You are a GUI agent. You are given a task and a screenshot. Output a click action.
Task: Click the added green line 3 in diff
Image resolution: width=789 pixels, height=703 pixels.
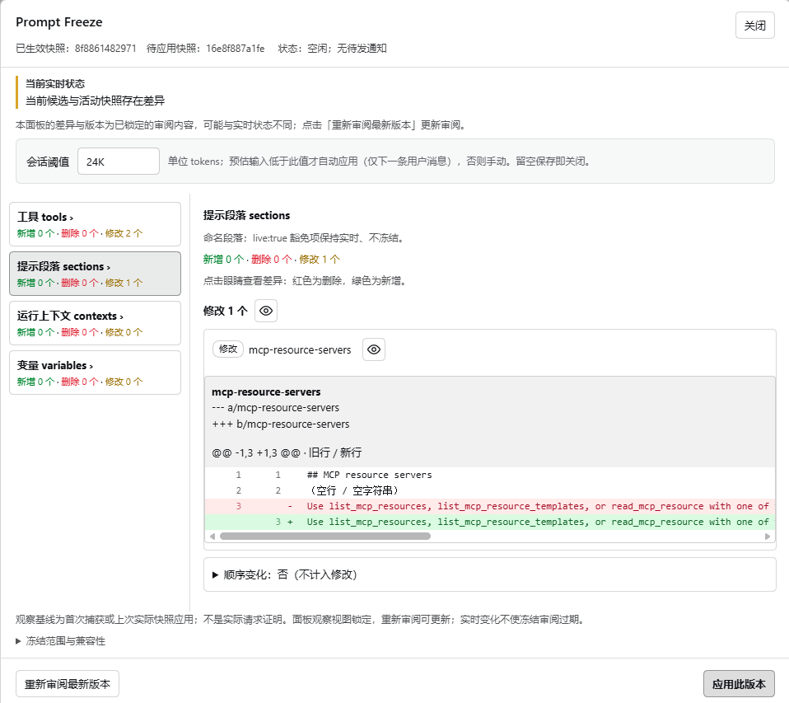pos(489,522)
